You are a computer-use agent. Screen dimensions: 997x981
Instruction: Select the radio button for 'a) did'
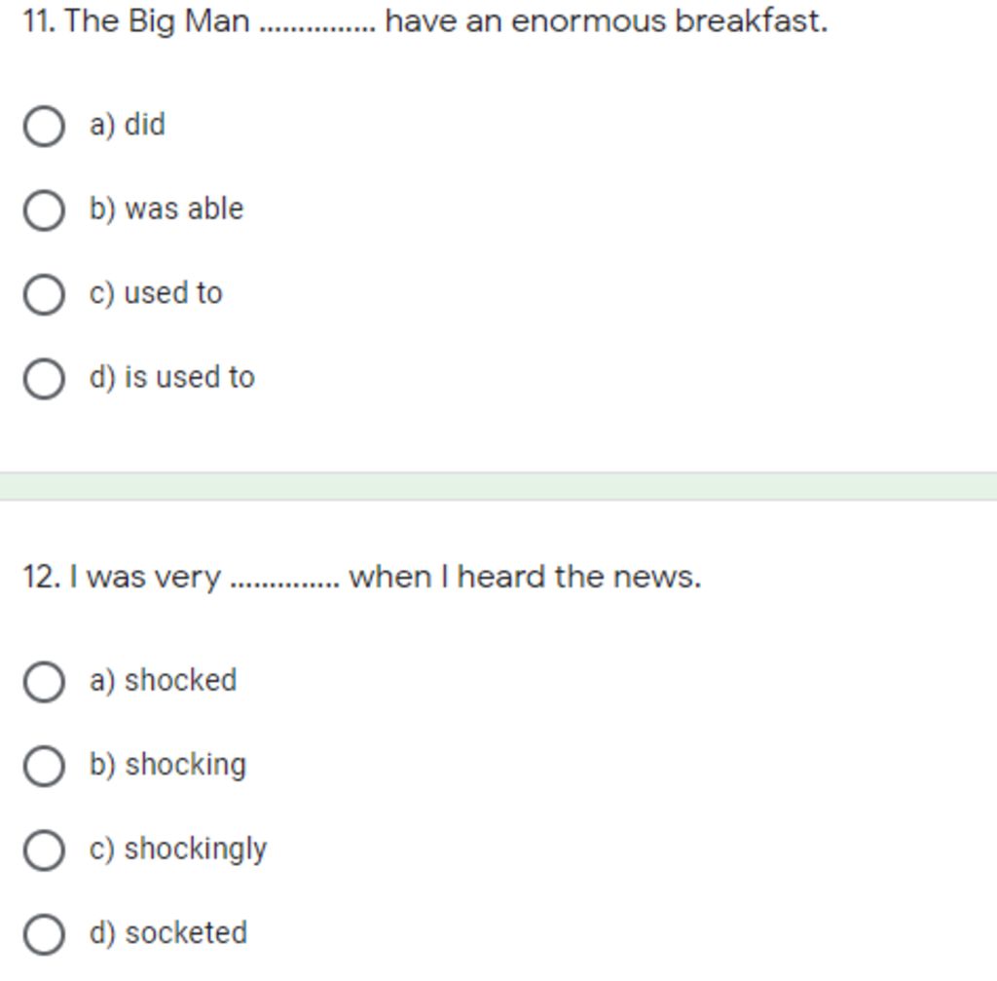44,127
